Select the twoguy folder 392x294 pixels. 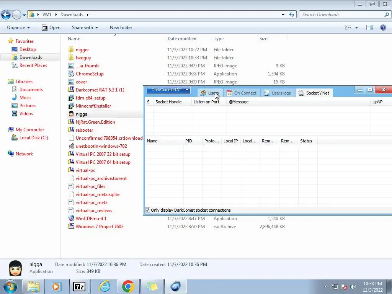(x=83, y=58)
